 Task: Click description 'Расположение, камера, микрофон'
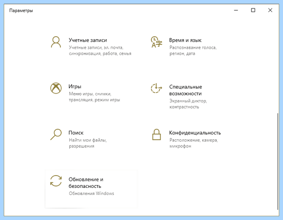[194, 143]
